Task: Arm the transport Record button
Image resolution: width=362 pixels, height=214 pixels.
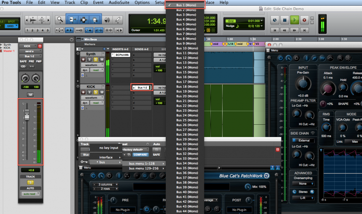Action: 304,20
